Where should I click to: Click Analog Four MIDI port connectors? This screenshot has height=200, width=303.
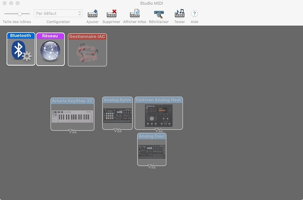coord(151,166)
